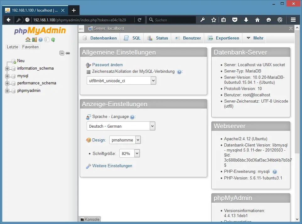302x224 pixels.
Task: Click the Favoriten button in the sidebar
Action: (x=30, y=47)
